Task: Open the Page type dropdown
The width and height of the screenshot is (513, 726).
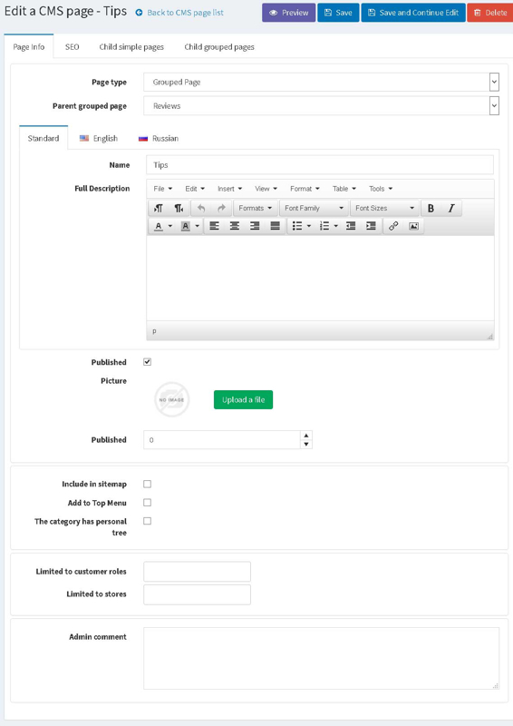Action: (321, 82)
